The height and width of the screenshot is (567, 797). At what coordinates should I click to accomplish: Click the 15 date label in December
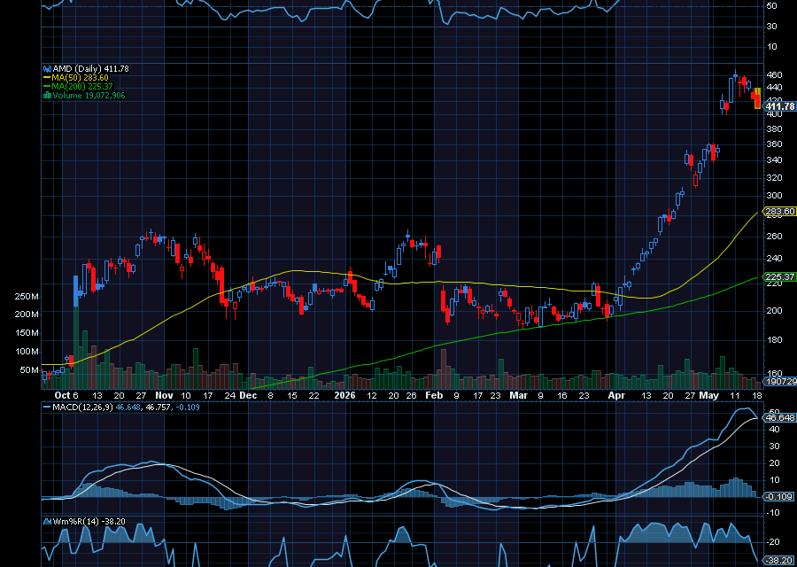pyautogui.click(x=291, y=396)
